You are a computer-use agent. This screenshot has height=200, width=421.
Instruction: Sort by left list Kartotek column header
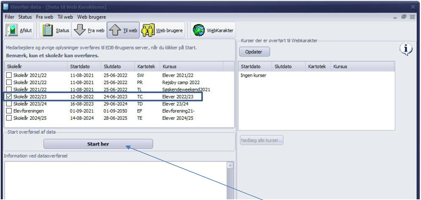[147, 67]
